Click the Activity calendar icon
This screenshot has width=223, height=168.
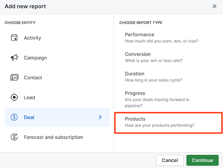click(x=14, y=37)
